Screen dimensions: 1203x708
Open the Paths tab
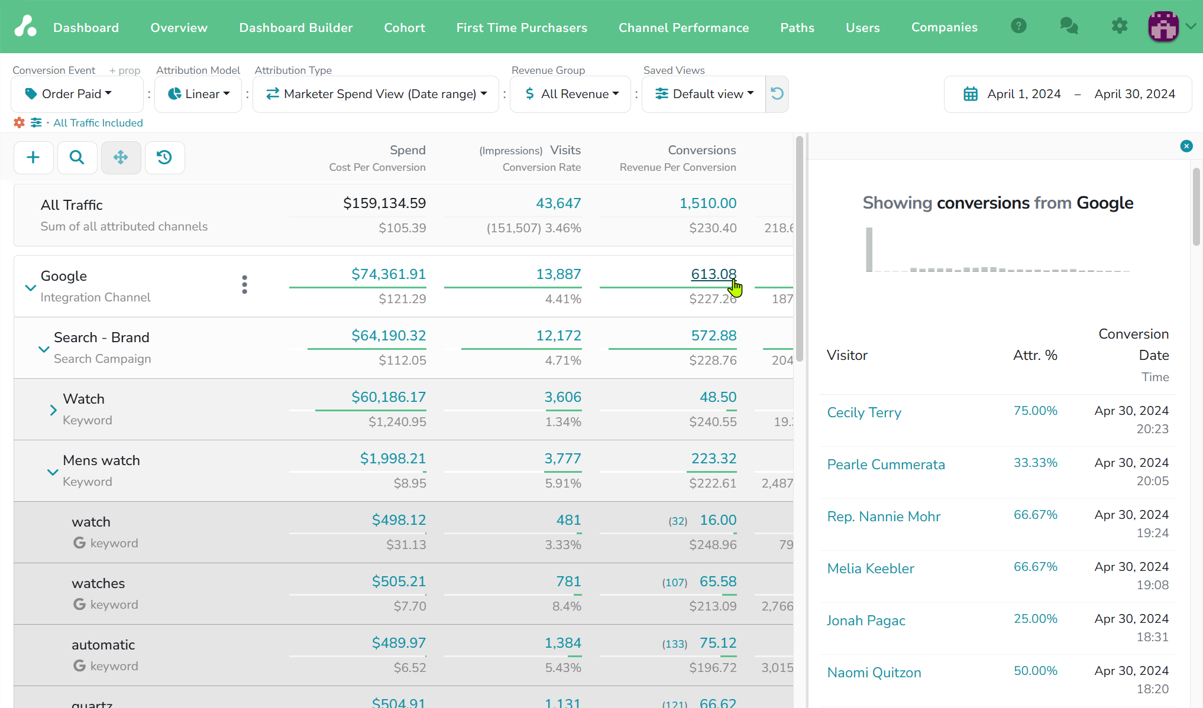click(x=797, y=28)
